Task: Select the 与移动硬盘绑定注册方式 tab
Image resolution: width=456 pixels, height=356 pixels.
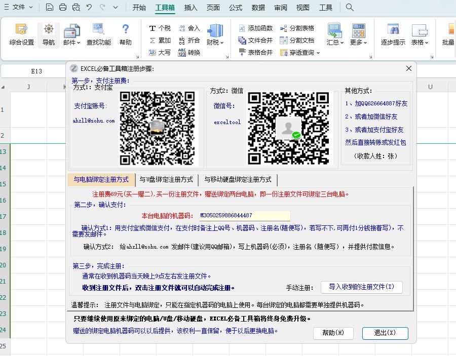Action: (x=238, y=180)
